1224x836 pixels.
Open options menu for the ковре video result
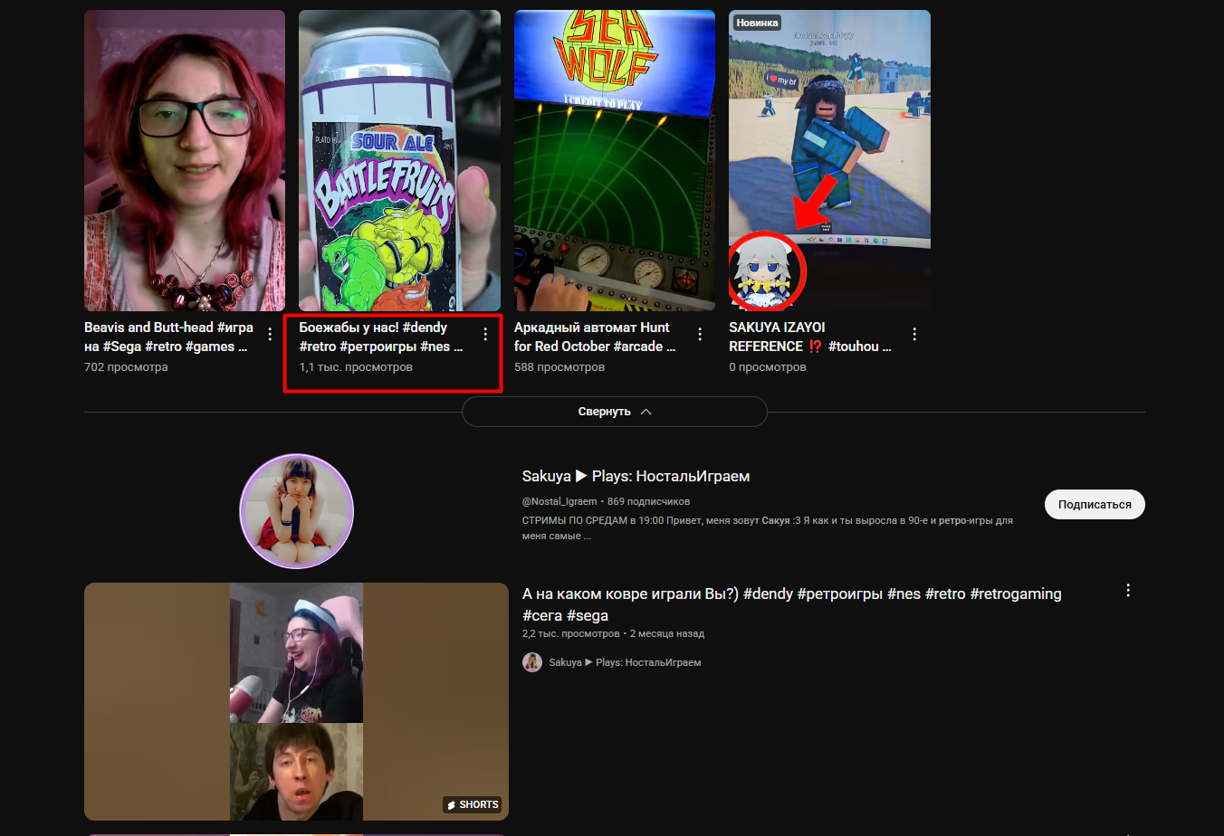1128,591
